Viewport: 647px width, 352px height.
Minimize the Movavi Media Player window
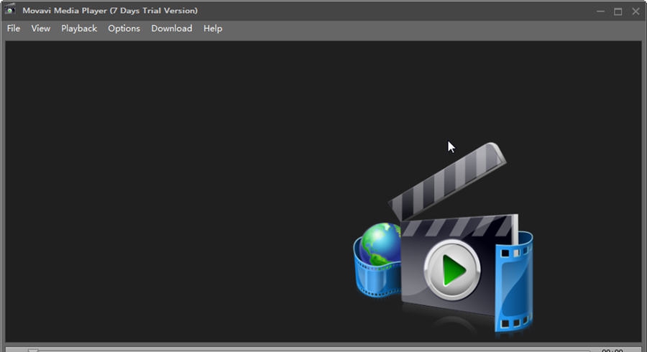tap(600, 11)
